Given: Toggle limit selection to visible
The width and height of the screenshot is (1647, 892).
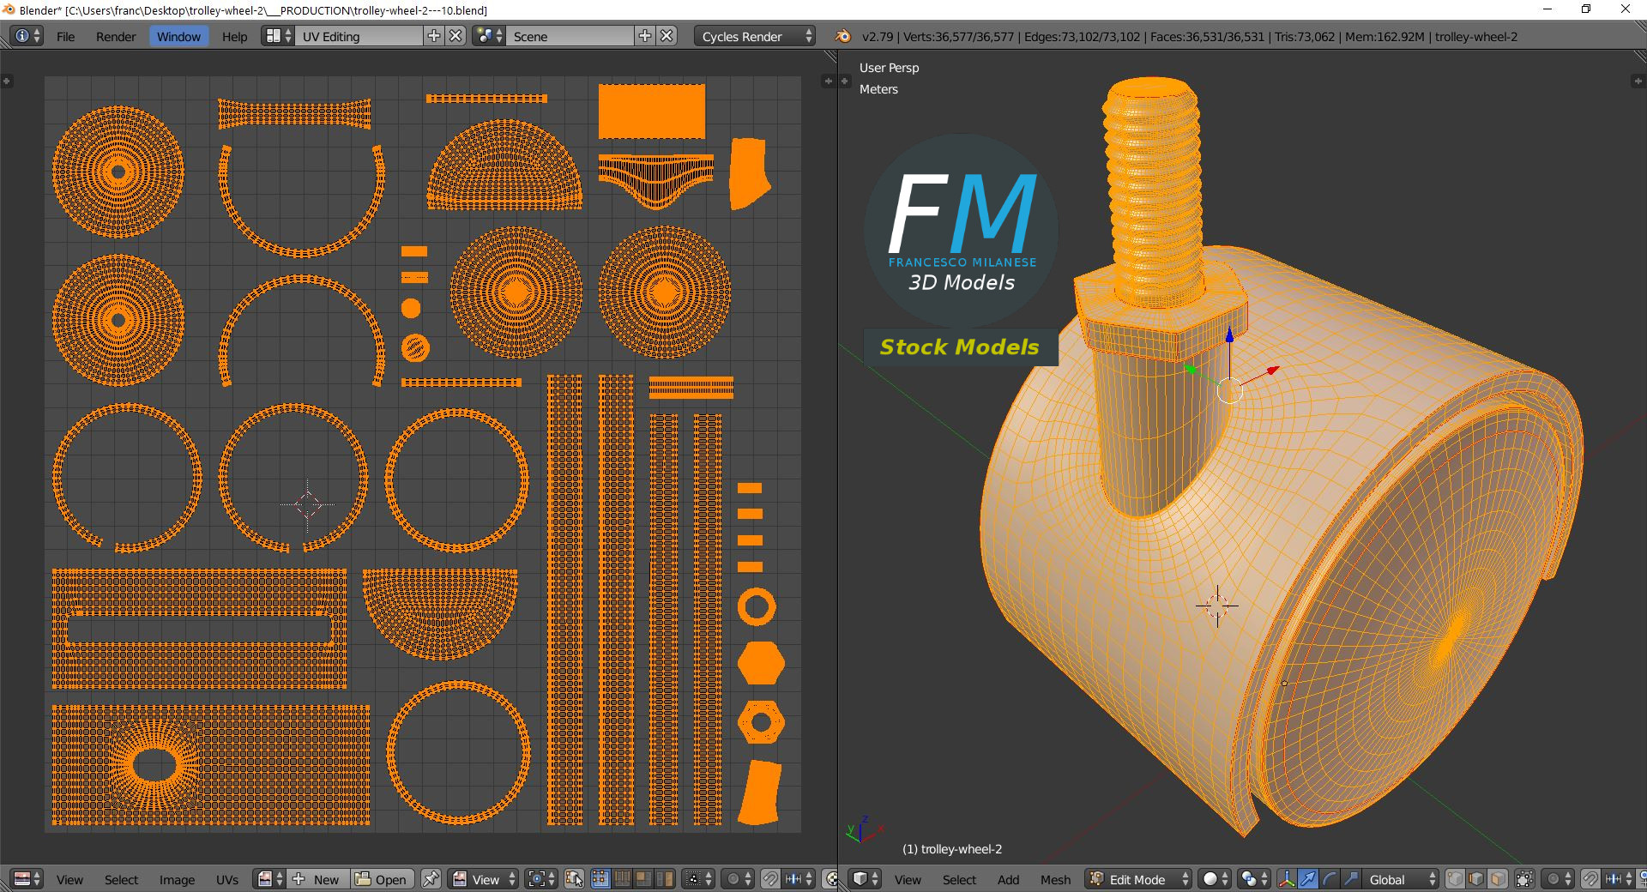Looking at the screenshot, I should pyautogui.click(x=1524, y=879).
